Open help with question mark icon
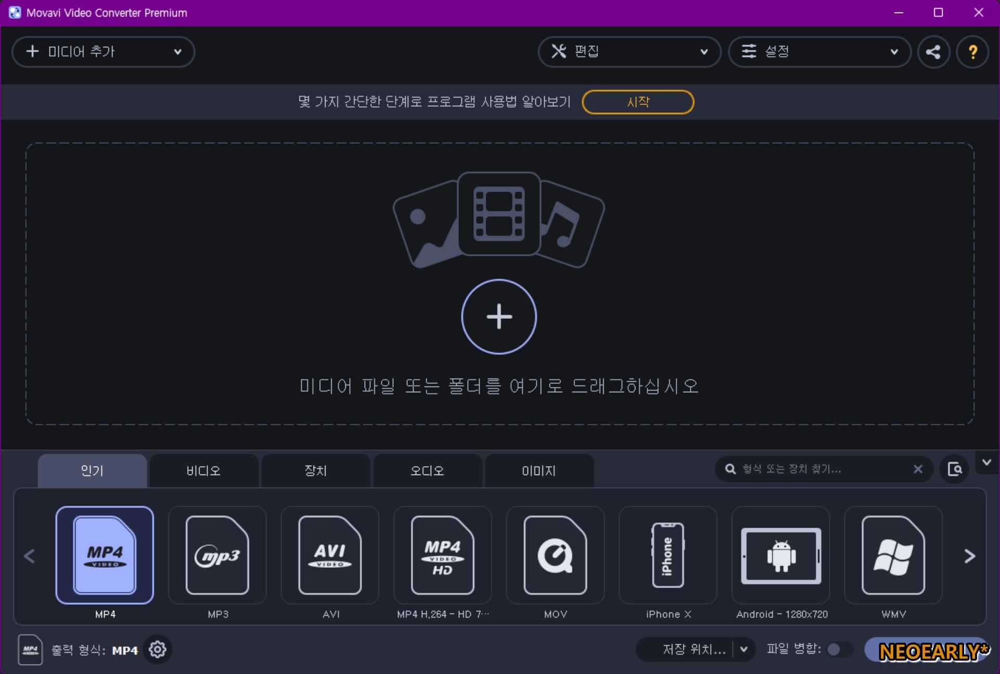 (972, 52)
